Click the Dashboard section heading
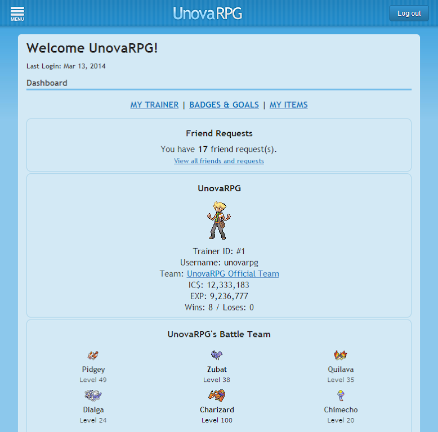 [x=47, y=83]
